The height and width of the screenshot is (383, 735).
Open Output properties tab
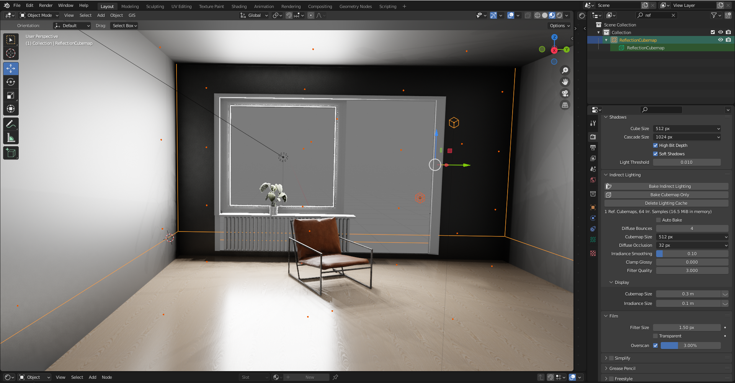pyautogui.click(x=593, y=147)
